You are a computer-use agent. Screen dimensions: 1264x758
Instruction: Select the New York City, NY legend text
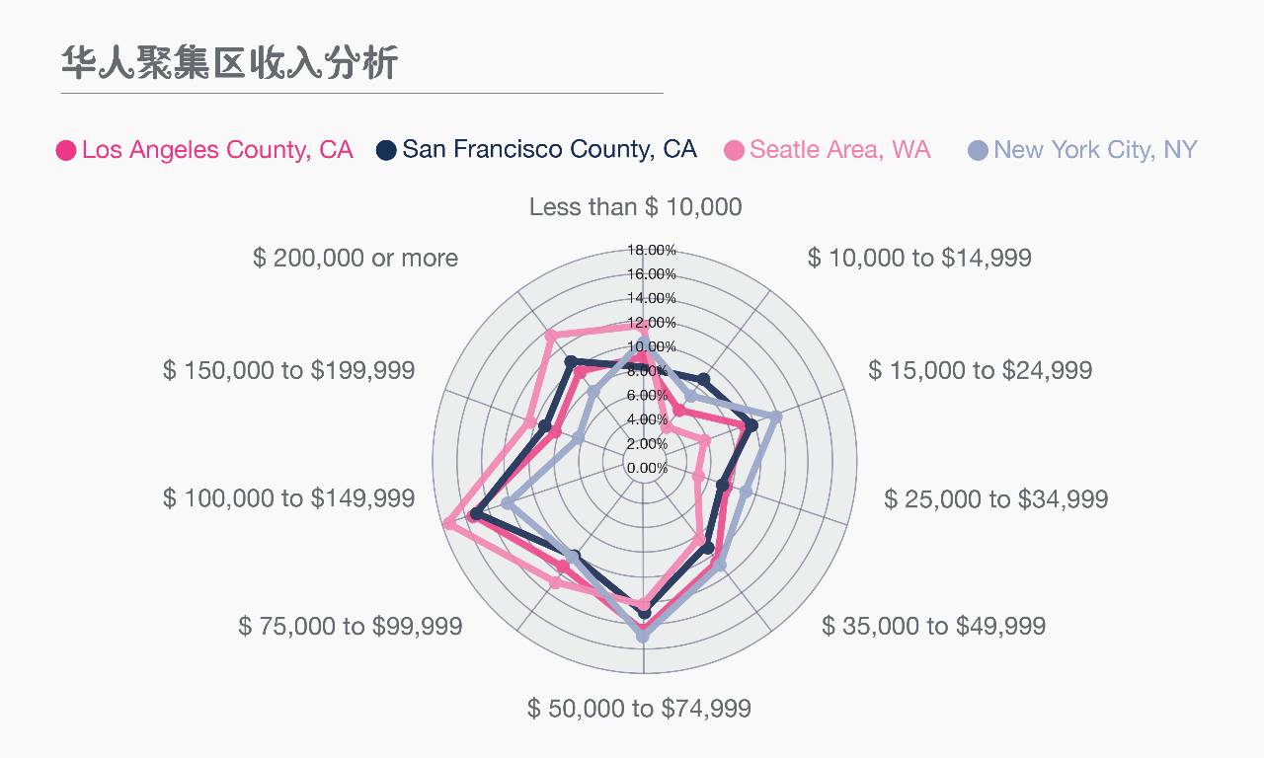click(1095, 150)
